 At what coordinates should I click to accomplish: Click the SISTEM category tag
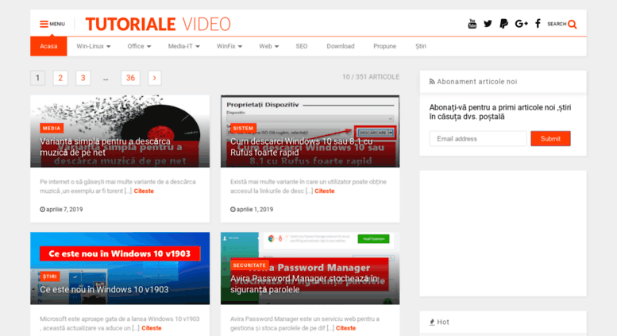pyautogui.click(x=243, y=128)
